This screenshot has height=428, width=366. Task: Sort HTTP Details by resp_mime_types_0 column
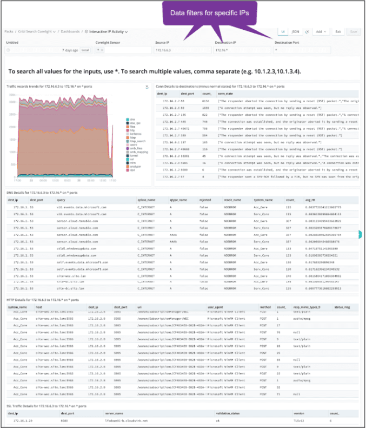pyautogui.click(x=307, y=307)
